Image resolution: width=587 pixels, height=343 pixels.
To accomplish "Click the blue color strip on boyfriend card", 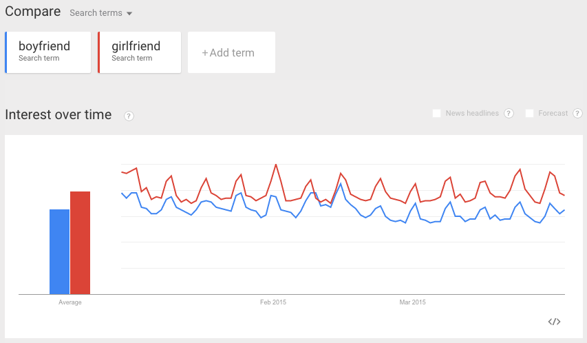I will [x=6, y=52].
